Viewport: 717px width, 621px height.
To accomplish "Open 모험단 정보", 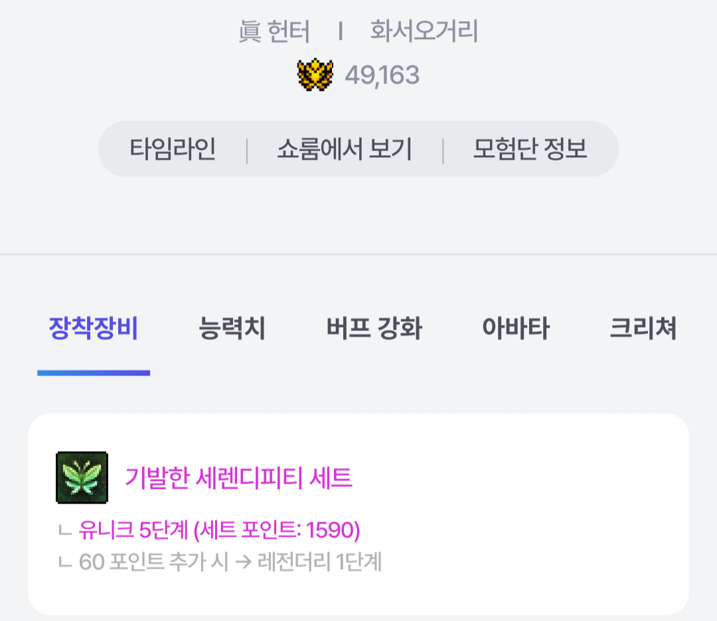I will coord(530,149).
